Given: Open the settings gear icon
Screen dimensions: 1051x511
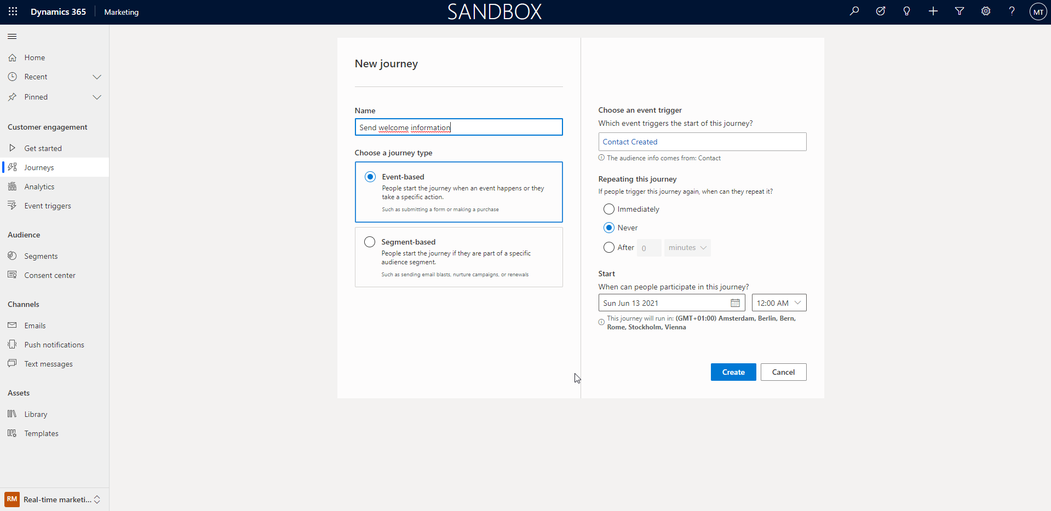Looking at the screenshot, I should tap(985, 11).
